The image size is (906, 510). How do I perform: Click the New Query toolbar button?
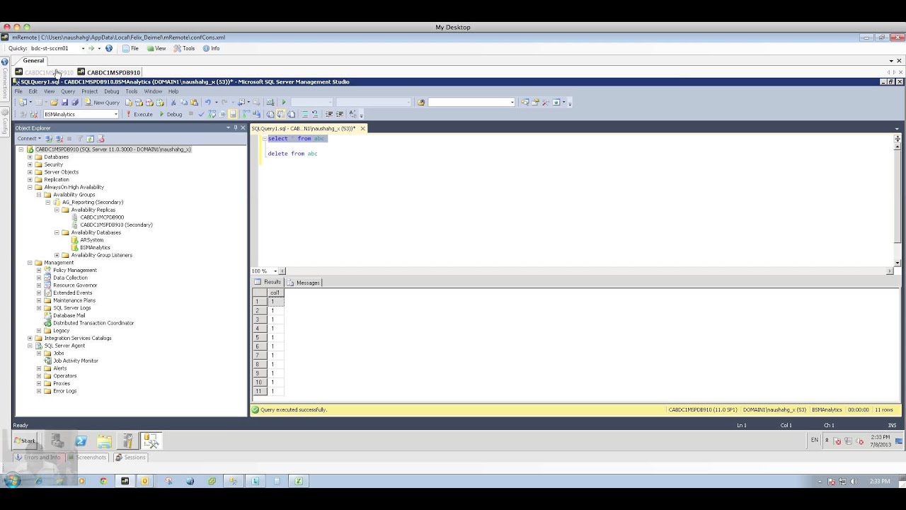[x=102, y=102]
